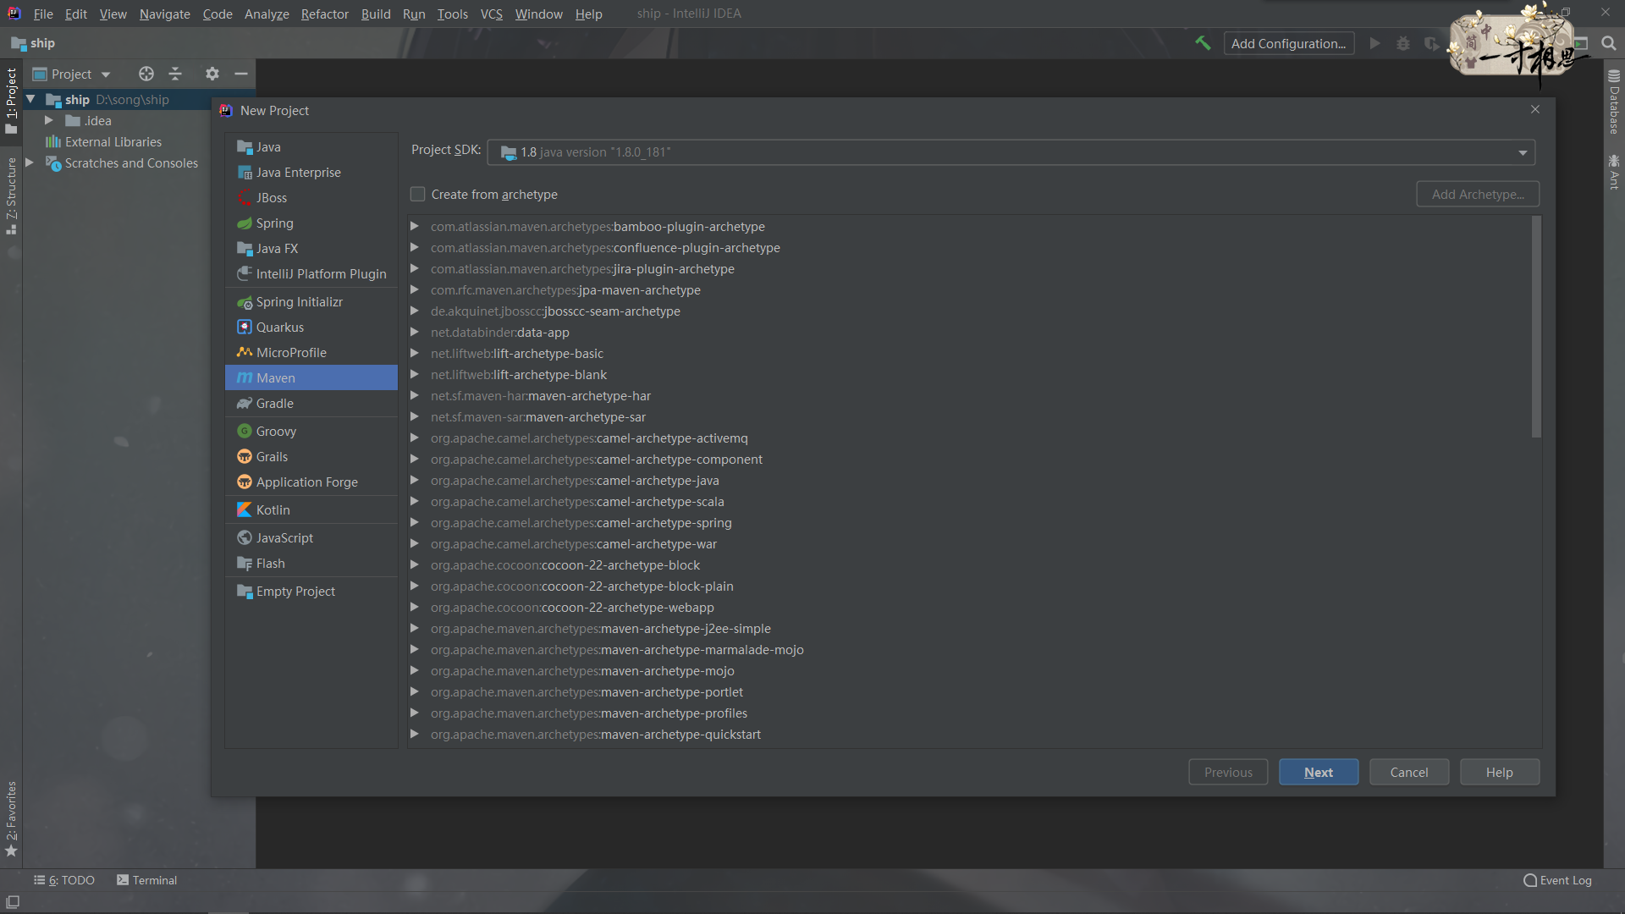
Task: Click the collapse all icon in Project panel
Action: point(175,74)
